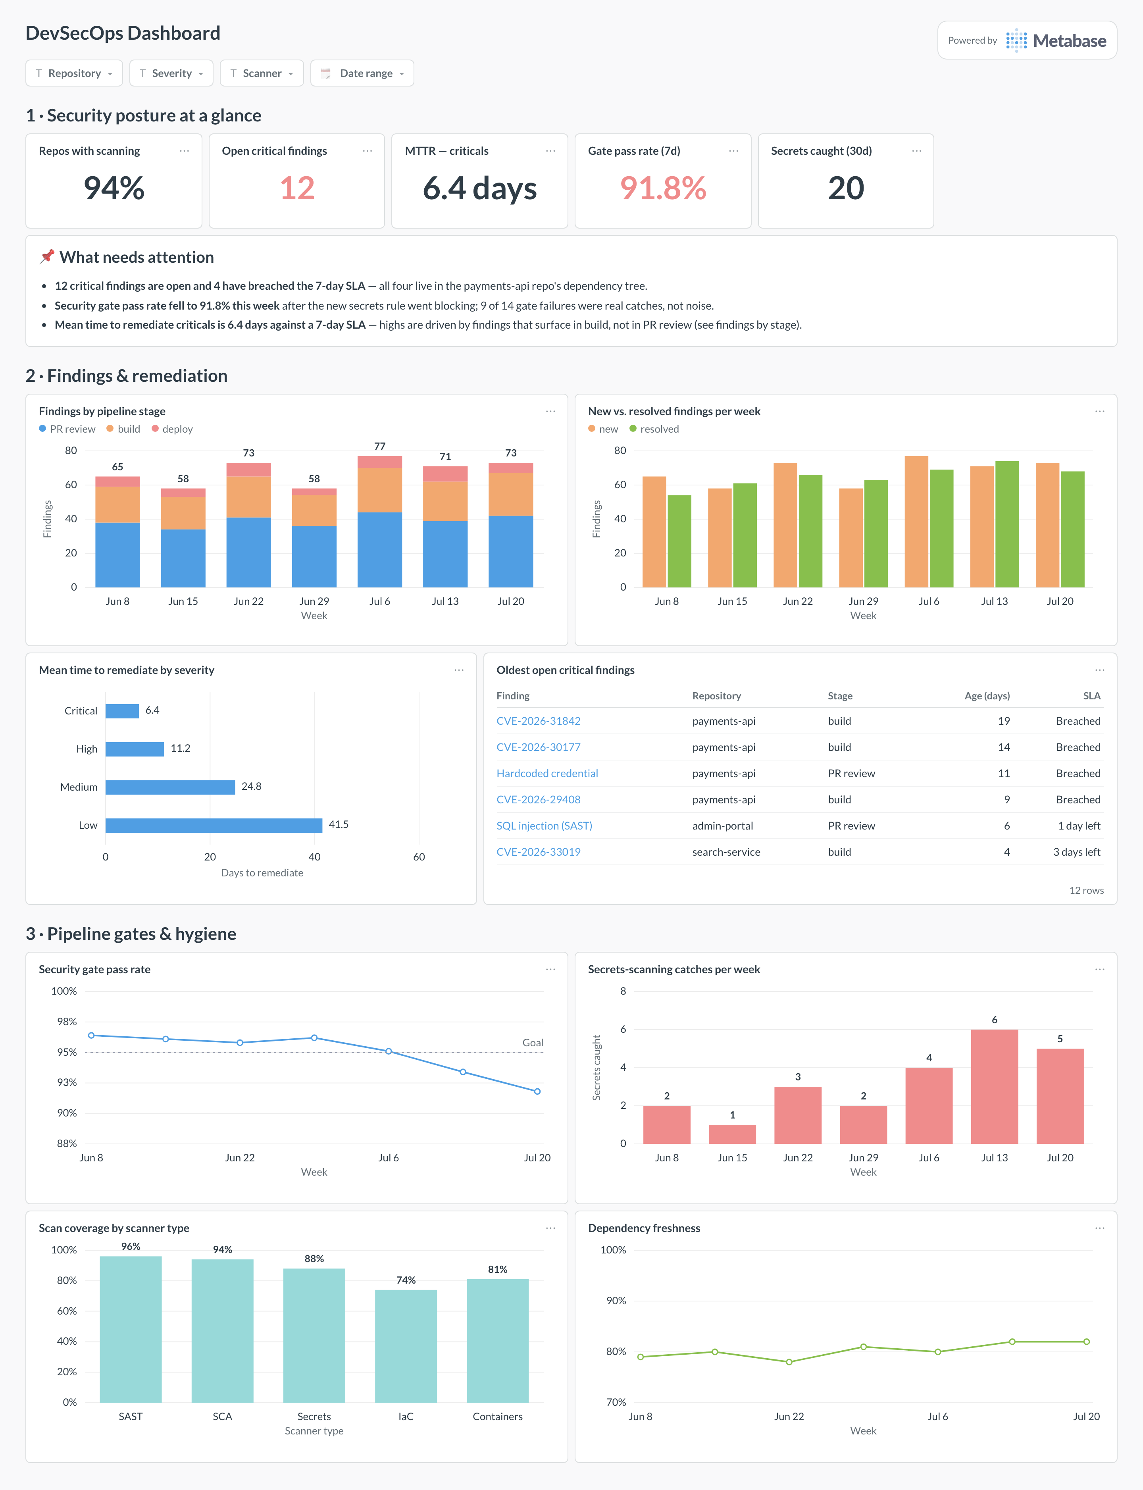The width and height of the screenshot is (1143, 1490).
Task: Click admin-portal repository cell
Action: [723, 826]
